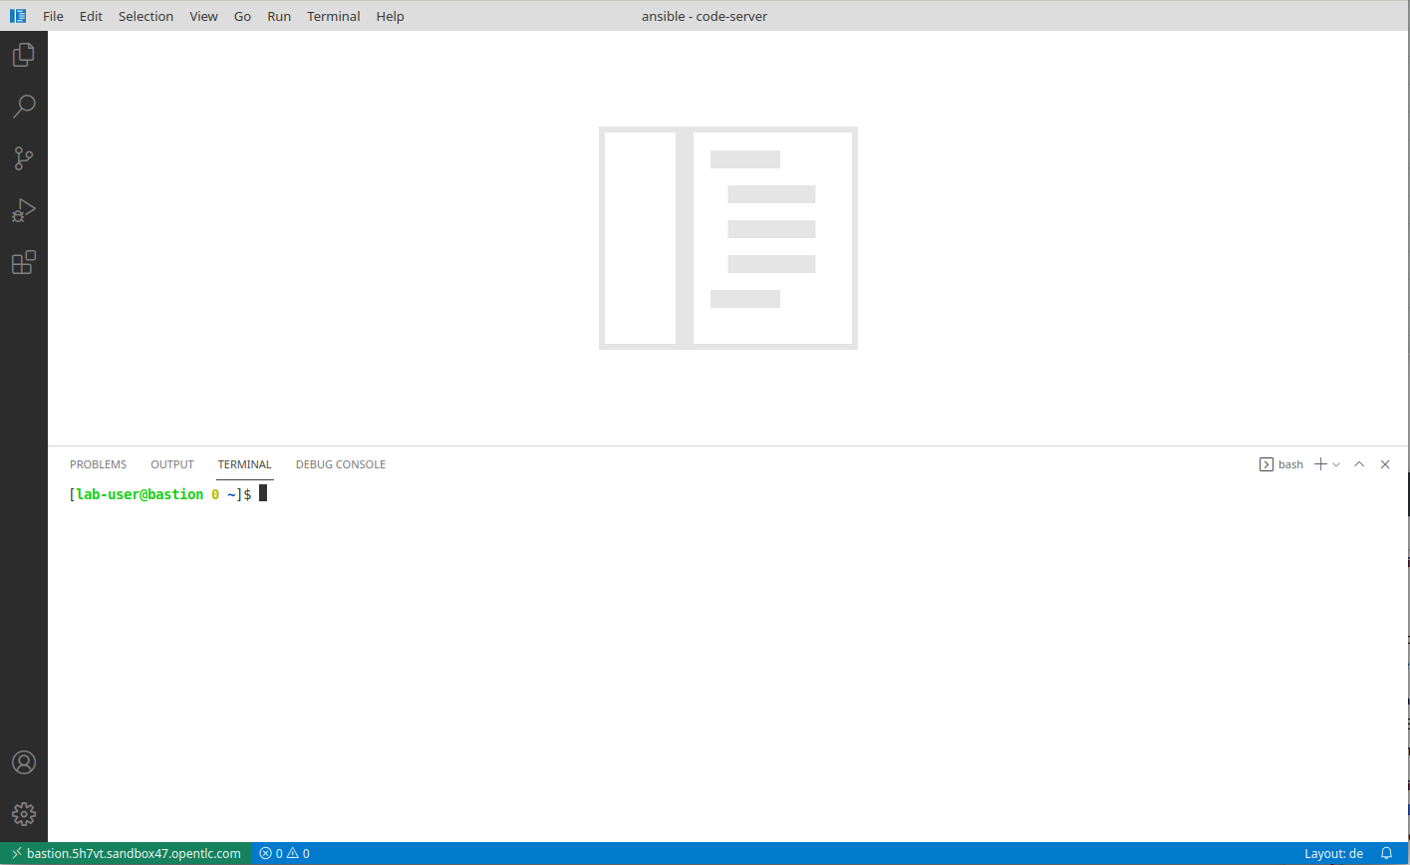1410x865 pixels.
Task: Click the errors and warnings count indicator
Action: (x=284, y=853)
